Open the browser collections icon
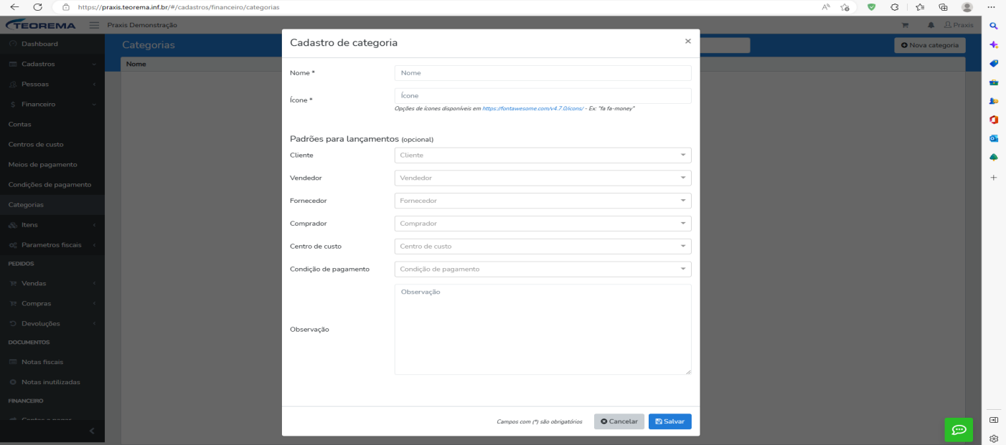The image size is (1006, 445). tap(943, 6)
